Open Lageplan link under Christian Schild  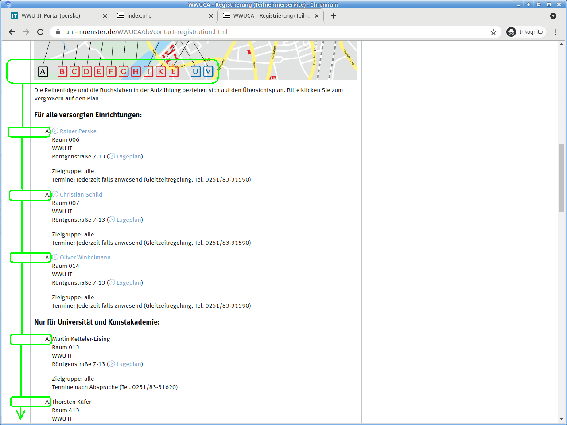pyautogui.click(x=128, y=220)
